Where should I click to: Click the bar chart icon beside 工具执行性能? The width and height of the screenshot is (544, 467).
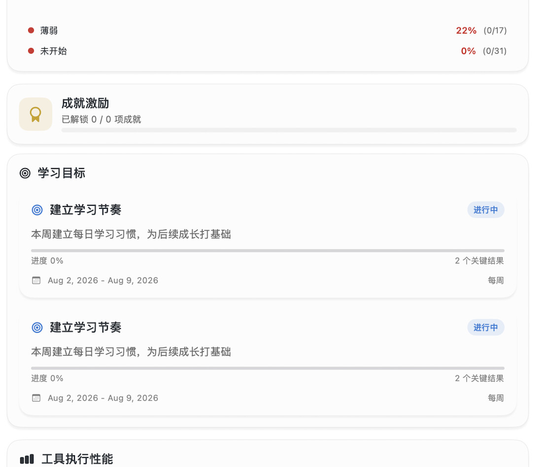click(27, 459)
